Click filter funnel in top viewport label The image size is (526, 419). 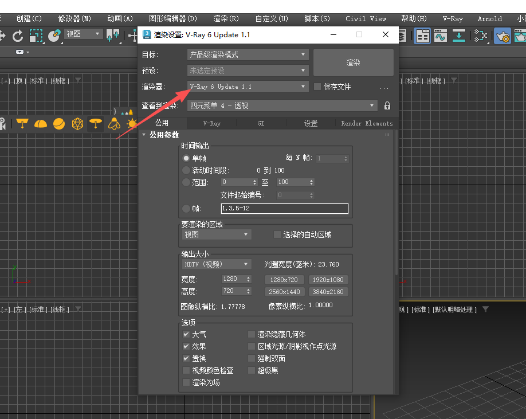click(x=78, y=80)
